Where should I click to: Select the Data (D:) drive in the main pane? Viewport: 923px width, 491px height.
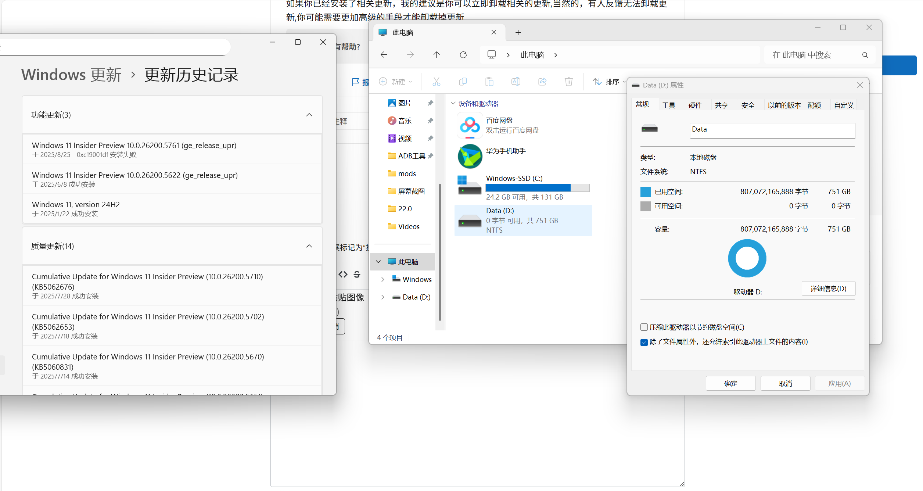pyautogui.click(x=523, y=220)
